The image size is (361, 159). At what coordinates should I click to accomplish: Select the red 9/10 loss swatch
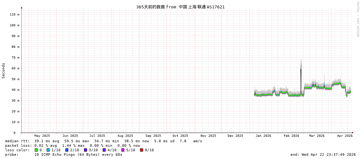(141, 150)
